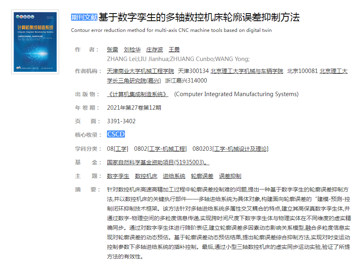Open author link 张雷

(113, 49)
